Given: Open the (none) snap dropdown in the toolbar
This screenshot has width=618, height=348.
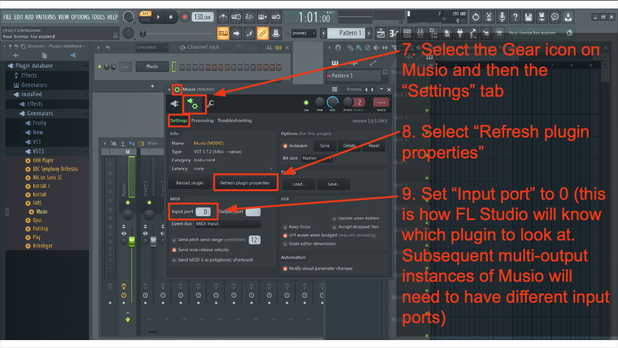Looking at the screenshot, I should point(304,33).
